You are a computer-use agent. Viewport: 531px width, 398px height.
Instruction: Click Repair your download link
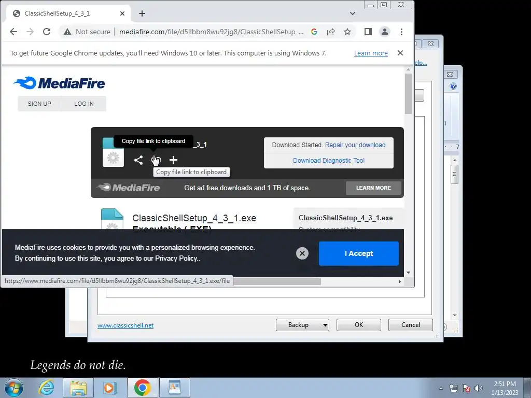(355, 145)
